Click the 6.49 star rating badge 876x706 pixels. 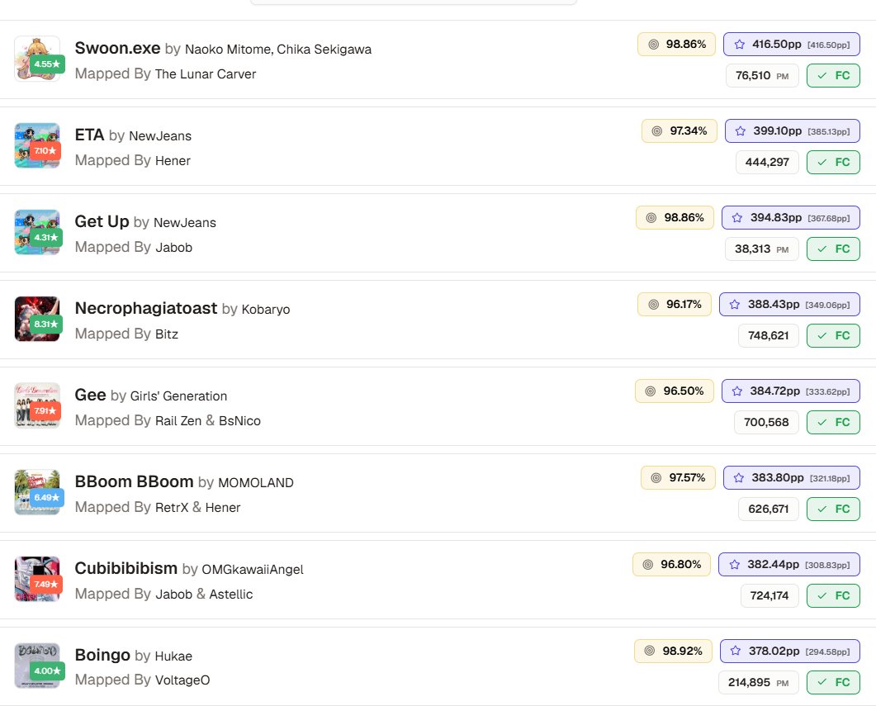[x=47, y=498]
